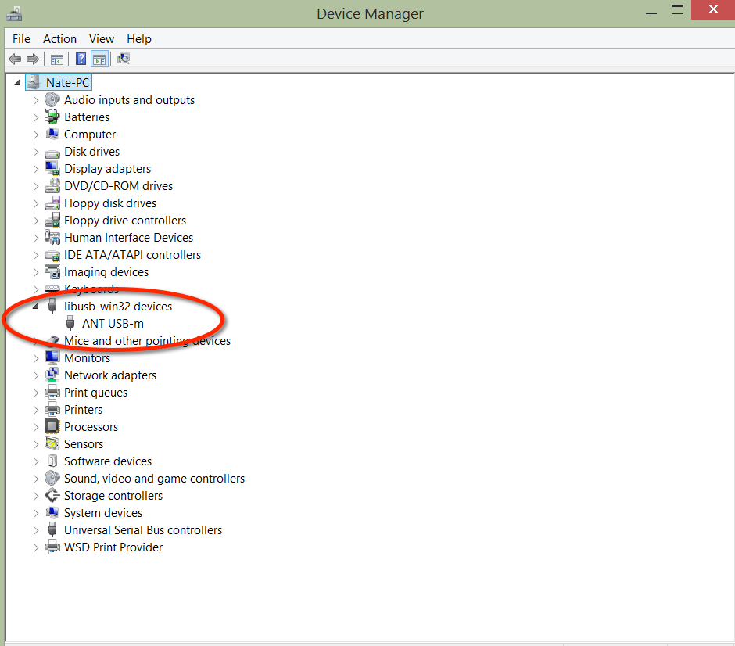This screenshot has width=735, height=646.
Task: Collapse the libusb-win32 devices node
Action: pos(36,306)
